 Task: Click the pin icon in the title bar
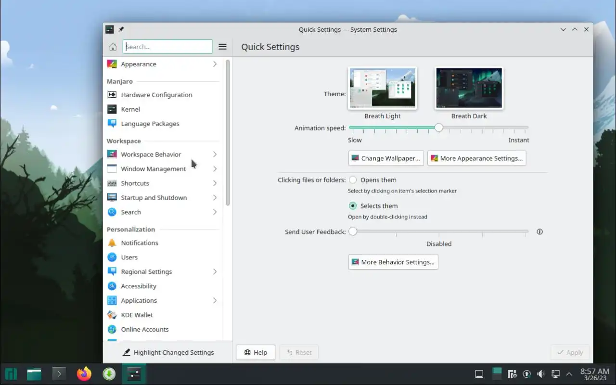click(121, 29)
